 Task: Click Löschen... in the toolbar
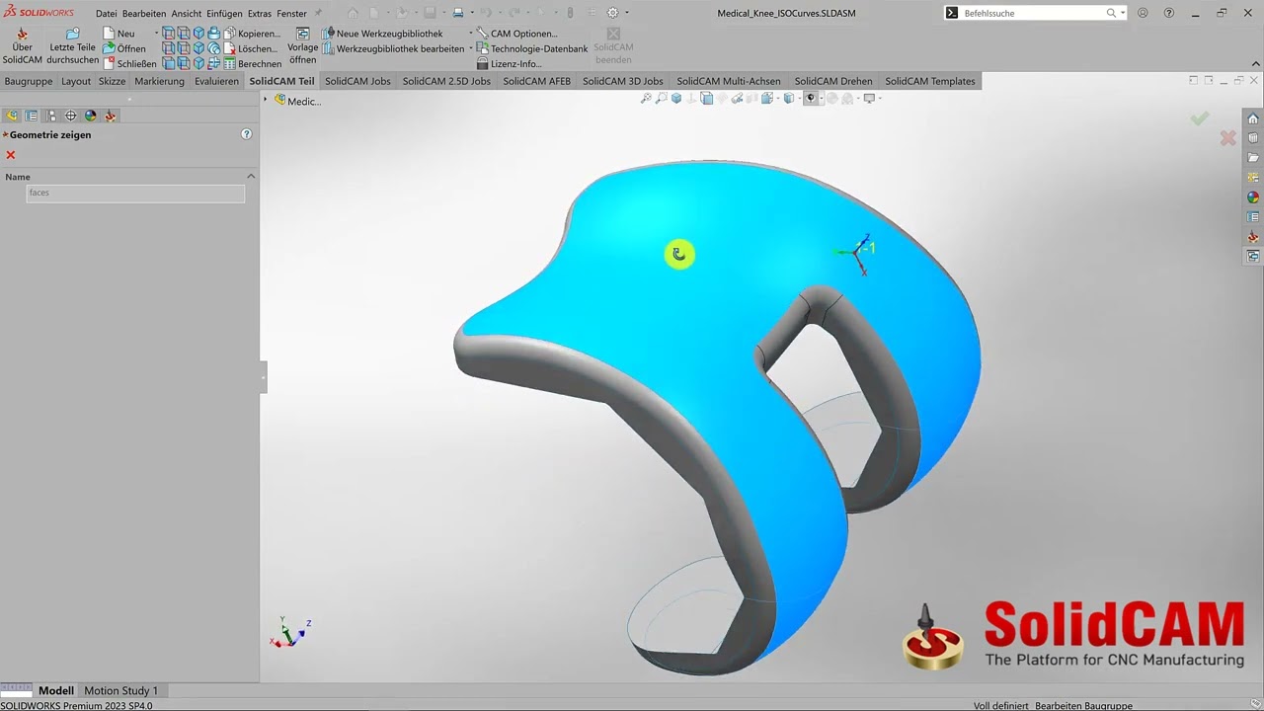251,48
